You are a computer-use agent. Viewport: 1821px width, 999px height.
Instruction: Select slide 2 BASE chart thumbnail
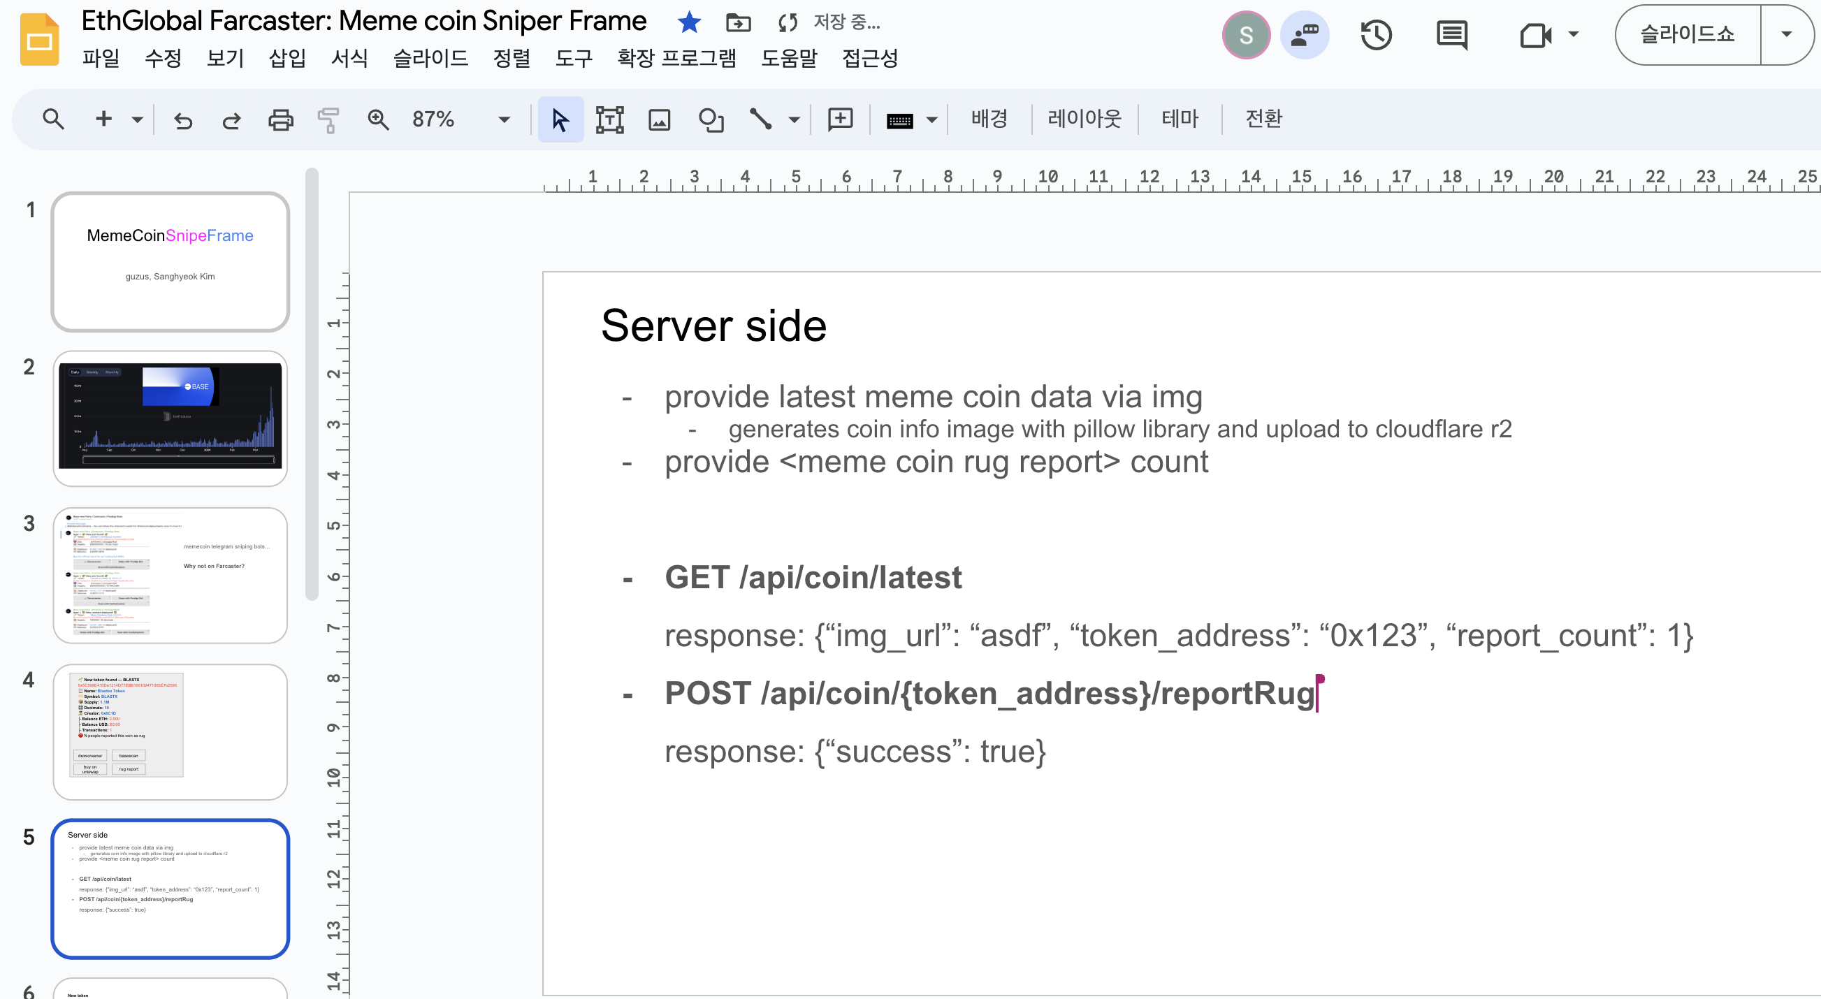point(171,419)
